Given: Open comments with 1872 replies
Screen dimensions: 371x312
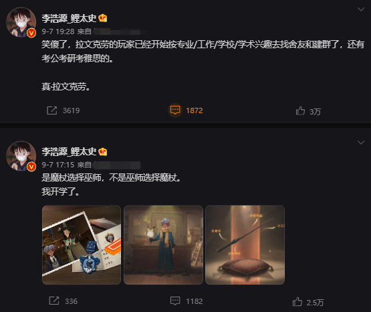Looking at the screenshot, I should 175,110.
